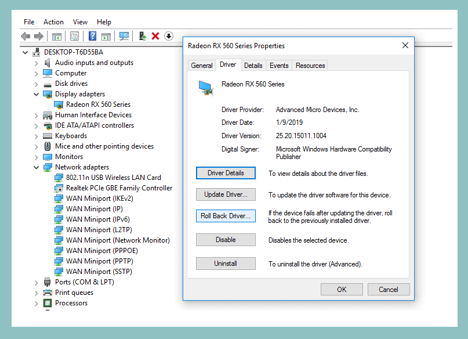Screen dimensions: 468x339
Task: Click the blue Help question mark icon
Action: coord(93,36)
